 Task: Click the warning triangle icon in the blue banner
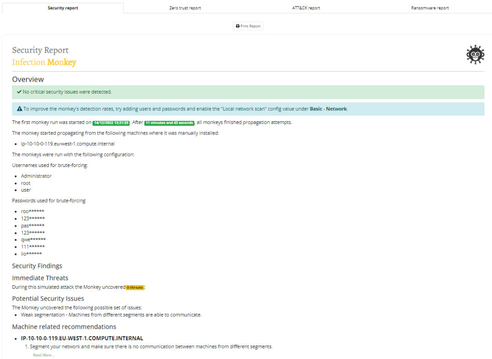pyautogui.click(x=20, y=109)
